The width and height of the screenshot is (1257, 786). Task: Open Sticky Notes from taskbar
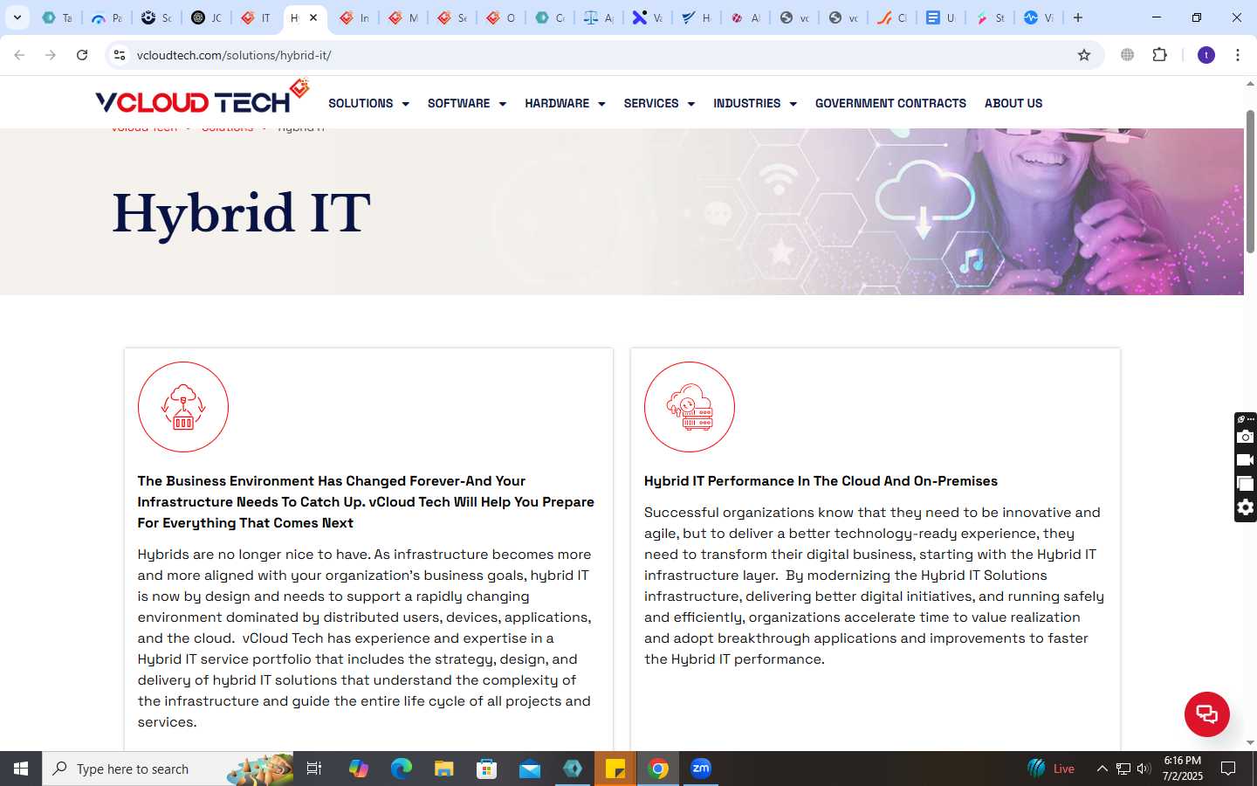tap(615, 769)
